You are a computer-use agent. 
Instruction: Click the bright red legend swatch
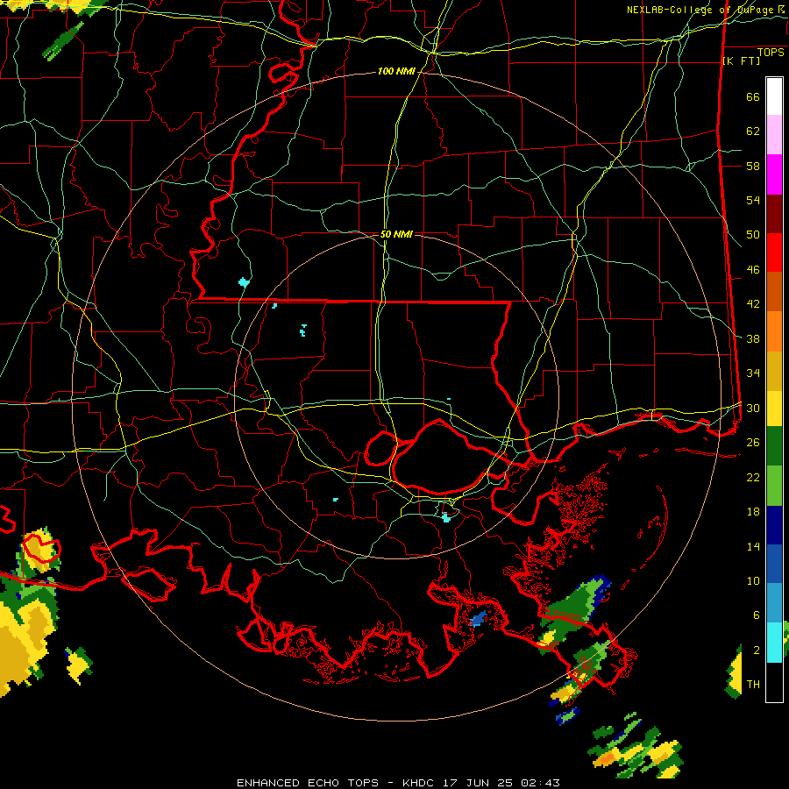[774, 253]
